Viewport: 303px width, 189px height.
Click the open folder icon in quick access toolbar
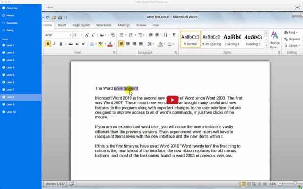pyautogui.click(x=54, y=17)
